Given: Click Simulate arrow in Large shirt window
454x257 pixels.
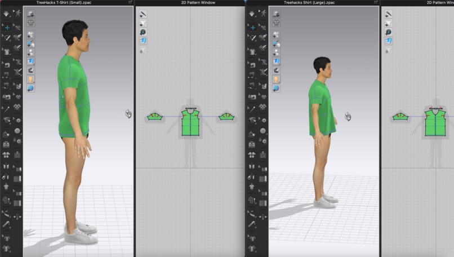Looking at the screenshot, I should pyautogui.click(x=252, y=14).
